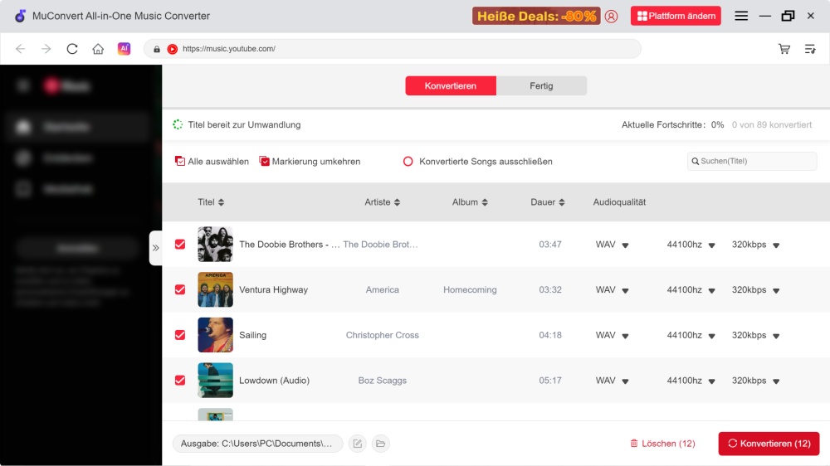Viewport: 830px width, 466px height.
Task: Enable Konvertierte Songs ausschließen option
Action: [408, 162]
